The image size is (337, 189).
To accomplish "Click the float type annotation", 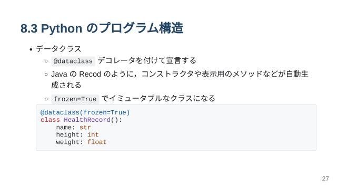I will coord(97,142).
